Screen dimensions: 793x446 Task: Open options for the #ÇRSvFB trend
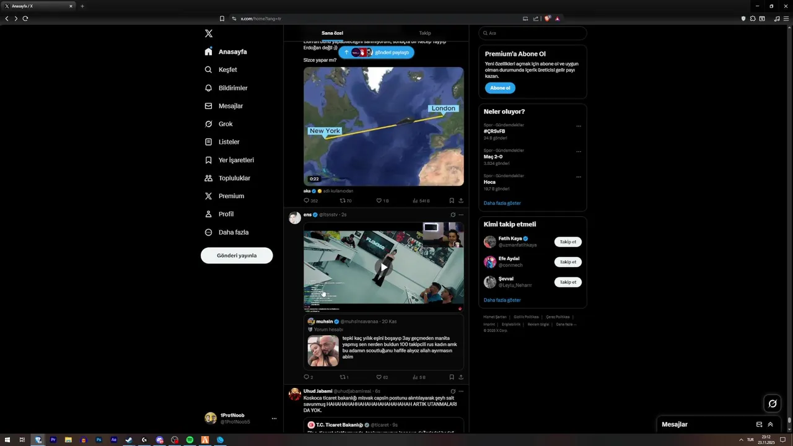point(579,126)
